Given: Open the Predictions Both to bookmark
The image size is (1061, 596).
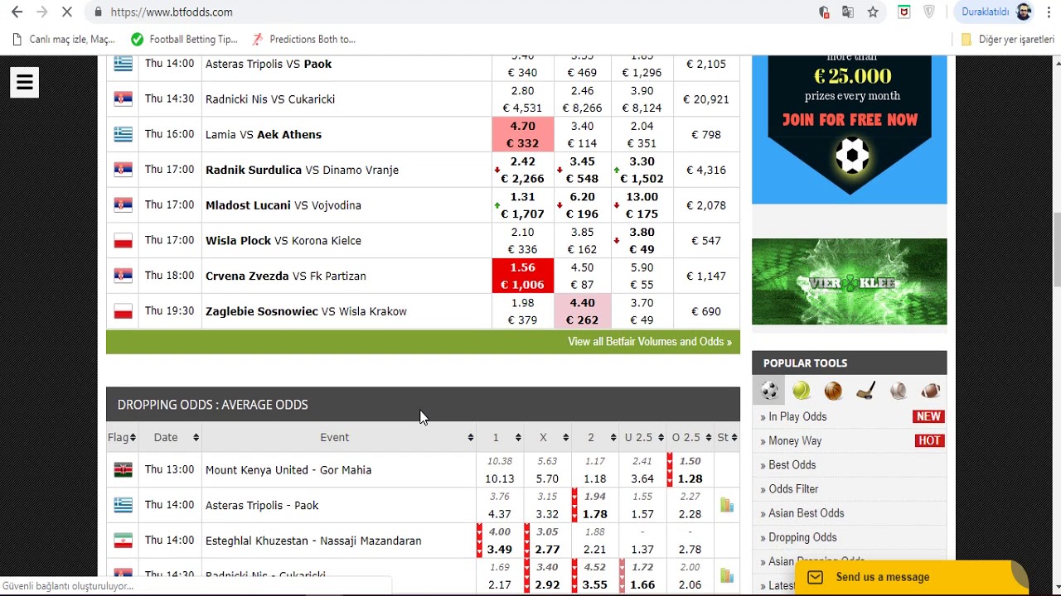Looking at the screenshot, I should (x=304, y=39).
